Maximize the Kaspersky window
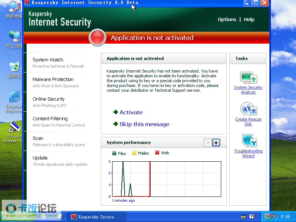This screenshot has width=296, height=222. (x=256, y=3)
